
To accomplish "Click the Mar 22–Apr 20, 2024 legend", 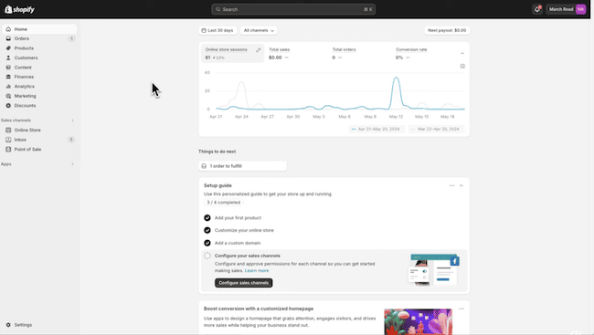I will [436, 129].
